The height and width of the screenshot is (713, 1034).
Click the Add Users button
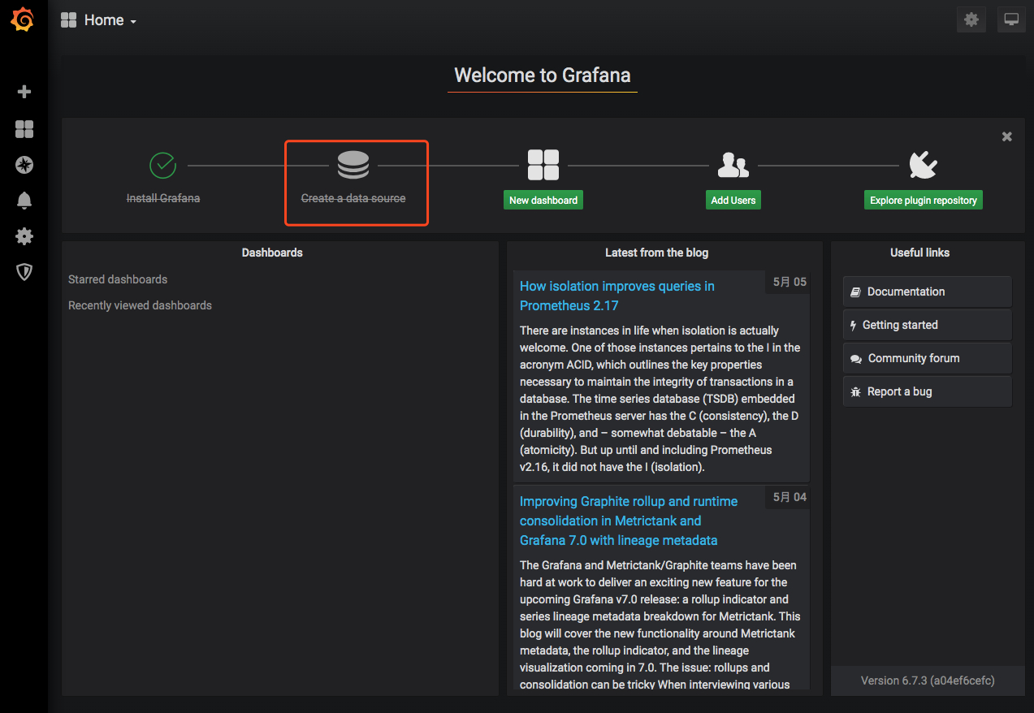point(733,200)
